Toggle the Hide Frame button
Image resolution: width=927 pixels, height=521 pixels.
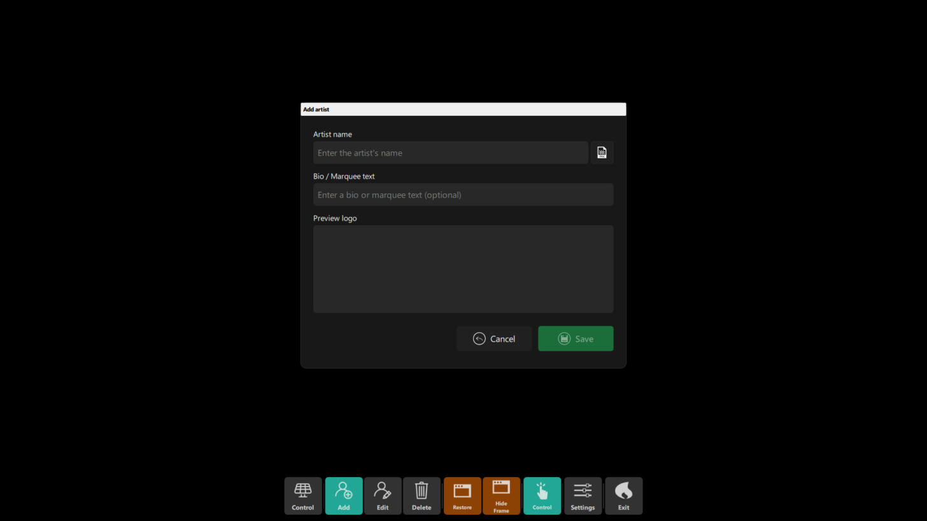501,496
